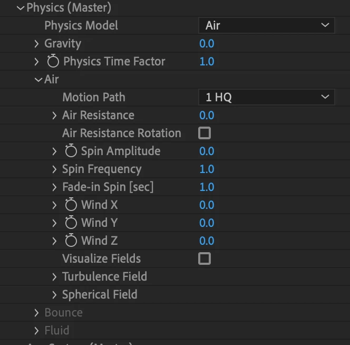Select the Fade-in Spin value field
The image size is (350, 345).
point(207,187)
